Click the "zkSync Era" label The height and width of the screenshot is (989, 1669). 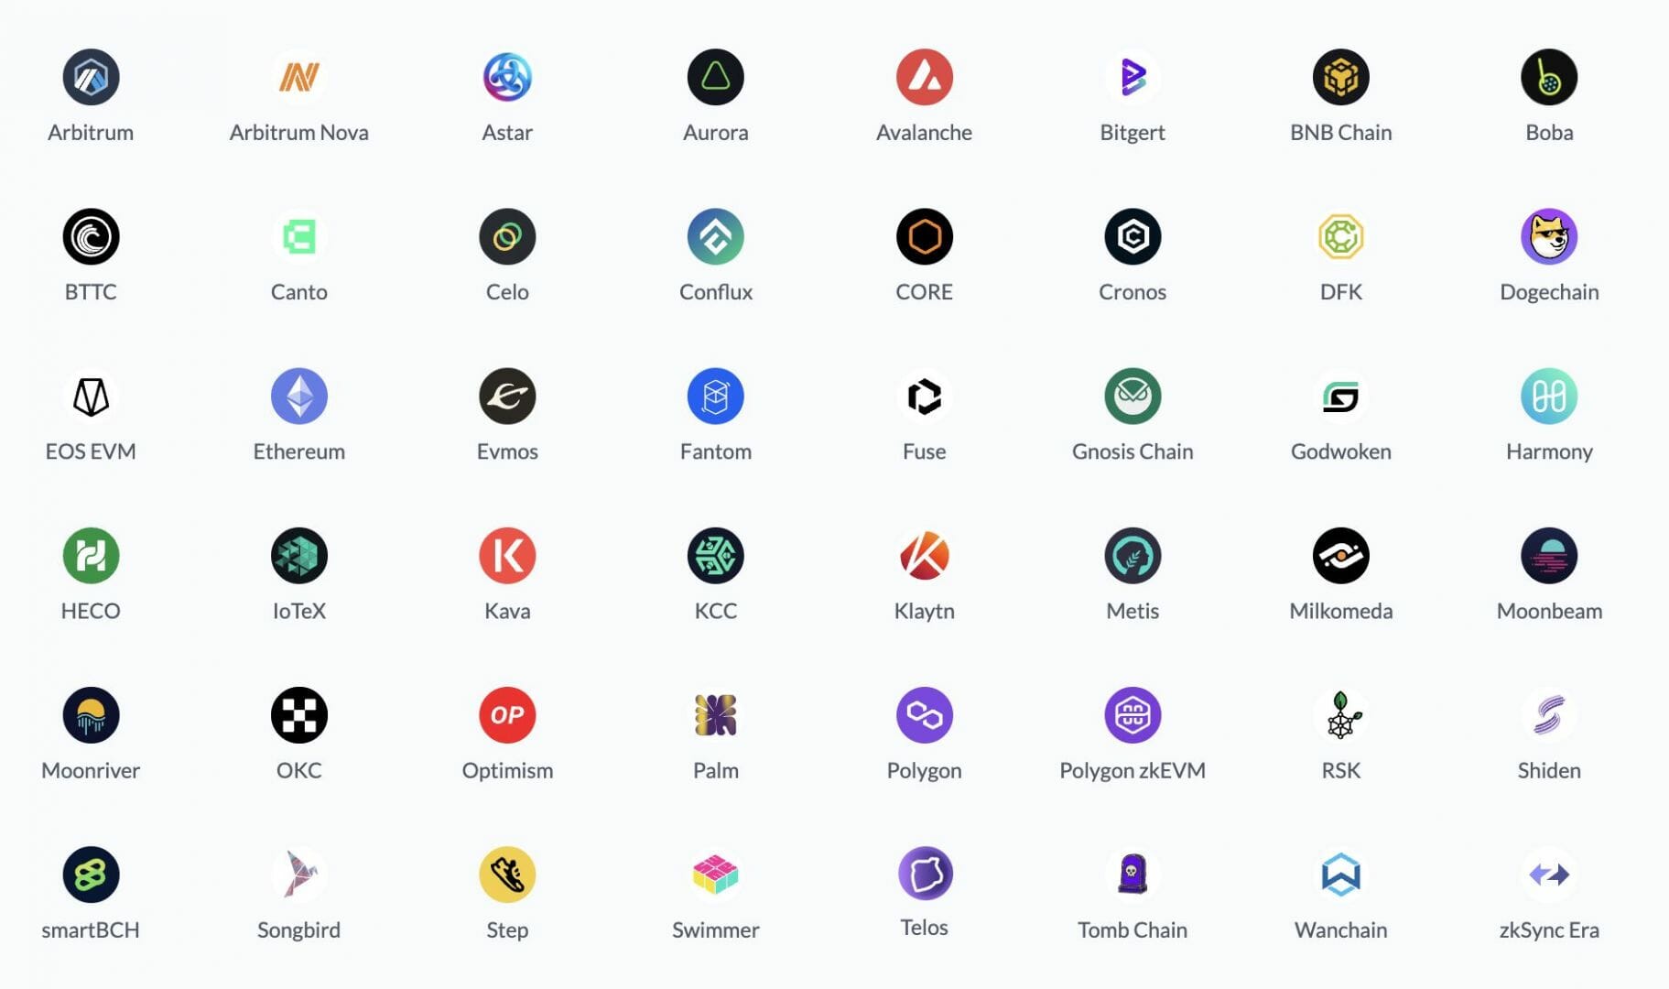1549,930
